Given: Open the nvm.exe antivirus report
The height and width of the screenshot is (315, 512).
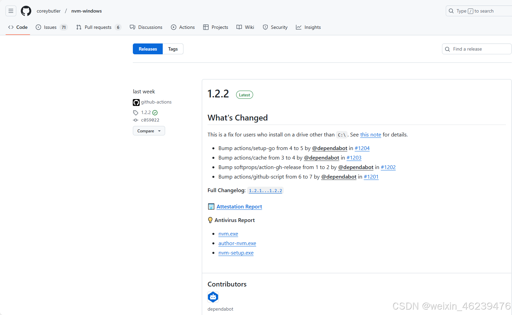Looking at the screenshot, I should (228, 234).
